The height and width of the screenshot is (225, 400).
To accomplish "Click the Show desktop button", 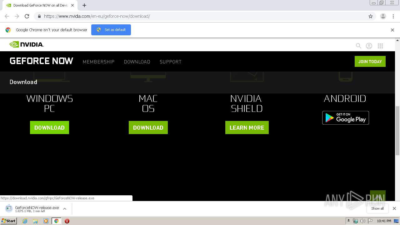I will click(396, 221).
